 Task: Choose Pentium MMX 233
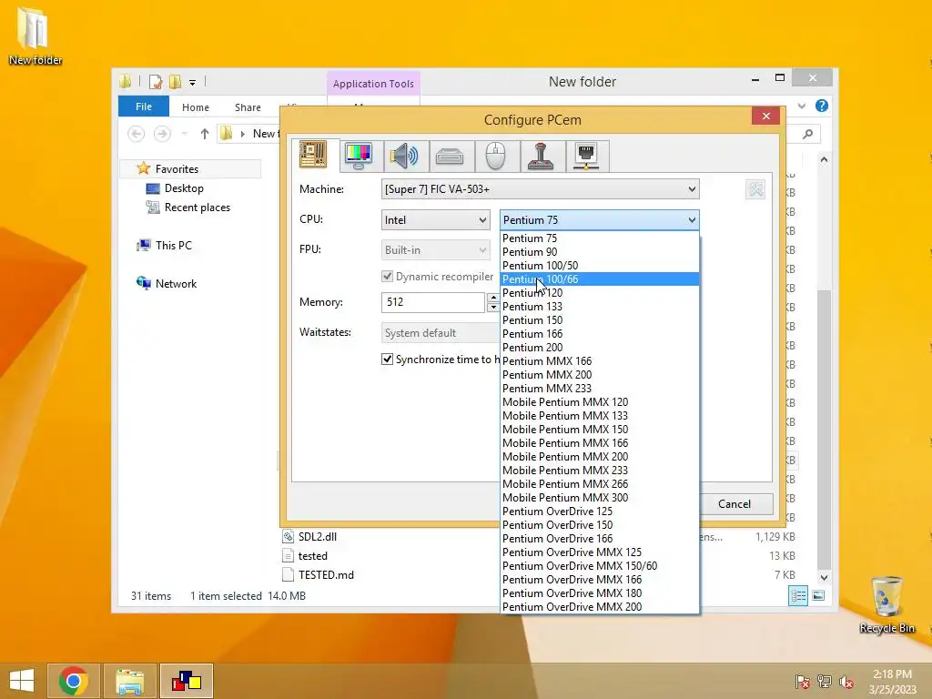point(600,389)
